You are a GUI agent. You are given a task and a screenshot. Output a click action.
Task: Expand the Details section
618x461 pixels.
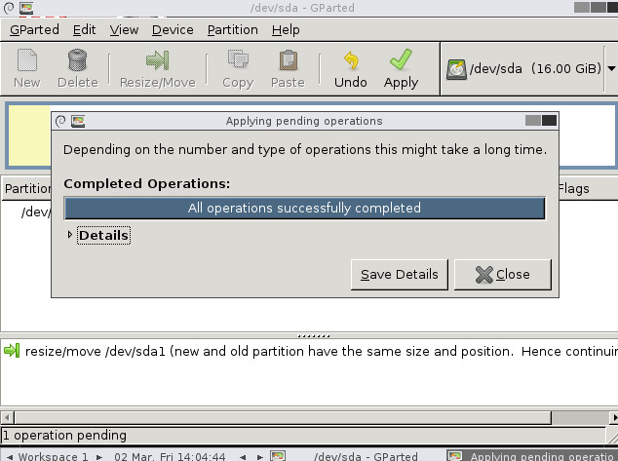[x=70, y=235]
